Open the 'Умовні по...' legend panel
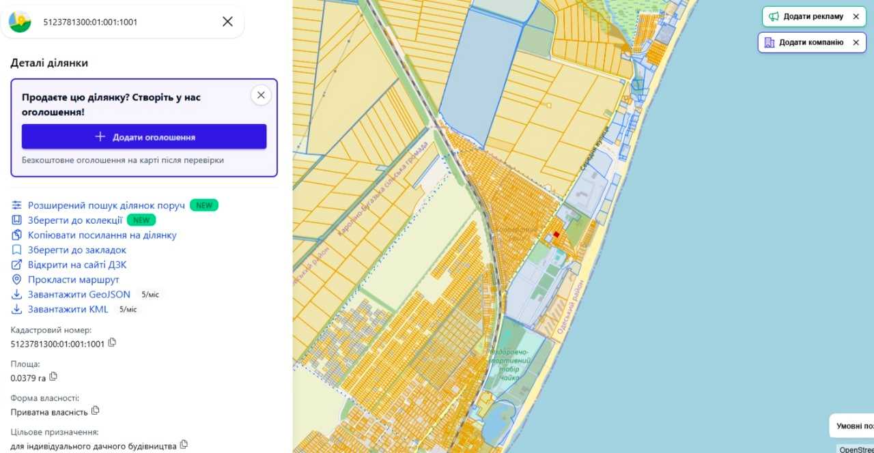This screenshot has width=874, height=453. [852, 426]
